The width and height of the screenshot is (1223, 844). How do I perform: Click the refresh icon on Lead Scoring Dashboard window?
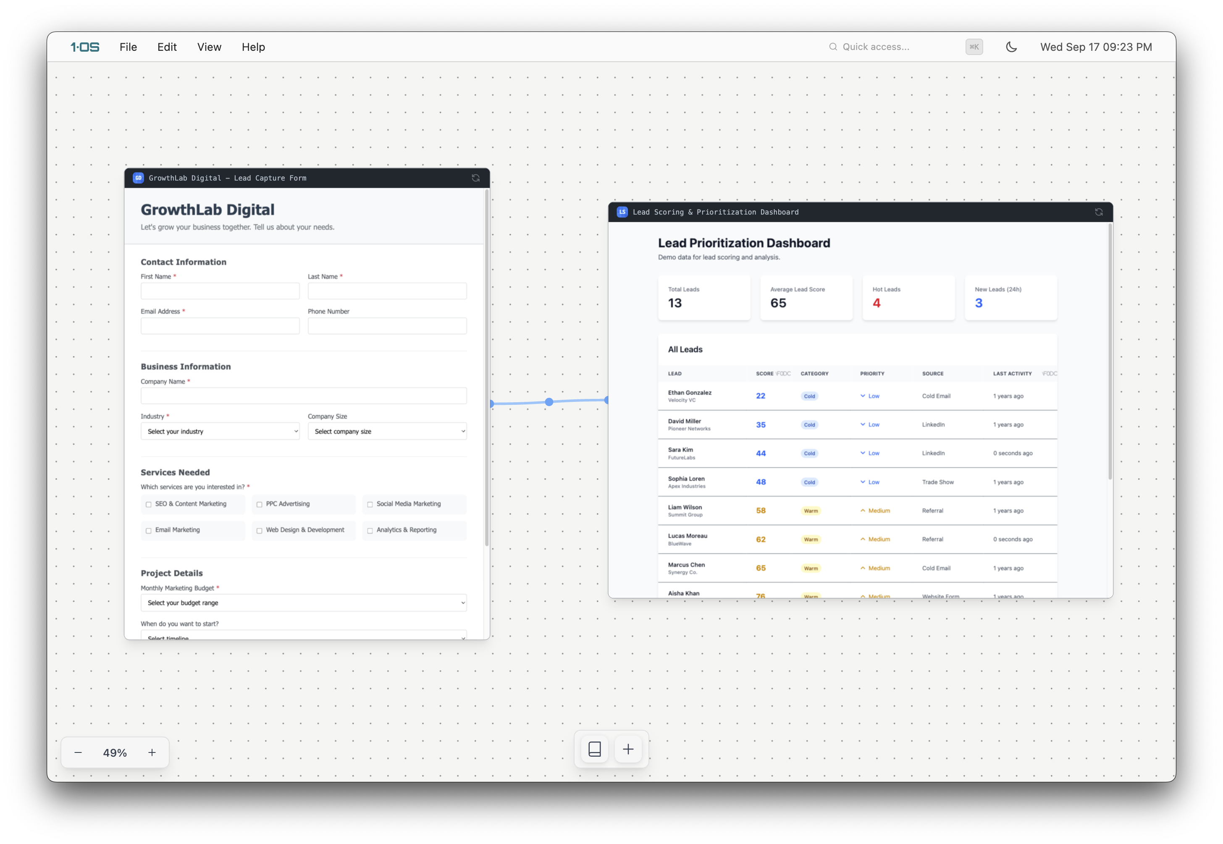tap(1099, 212)
